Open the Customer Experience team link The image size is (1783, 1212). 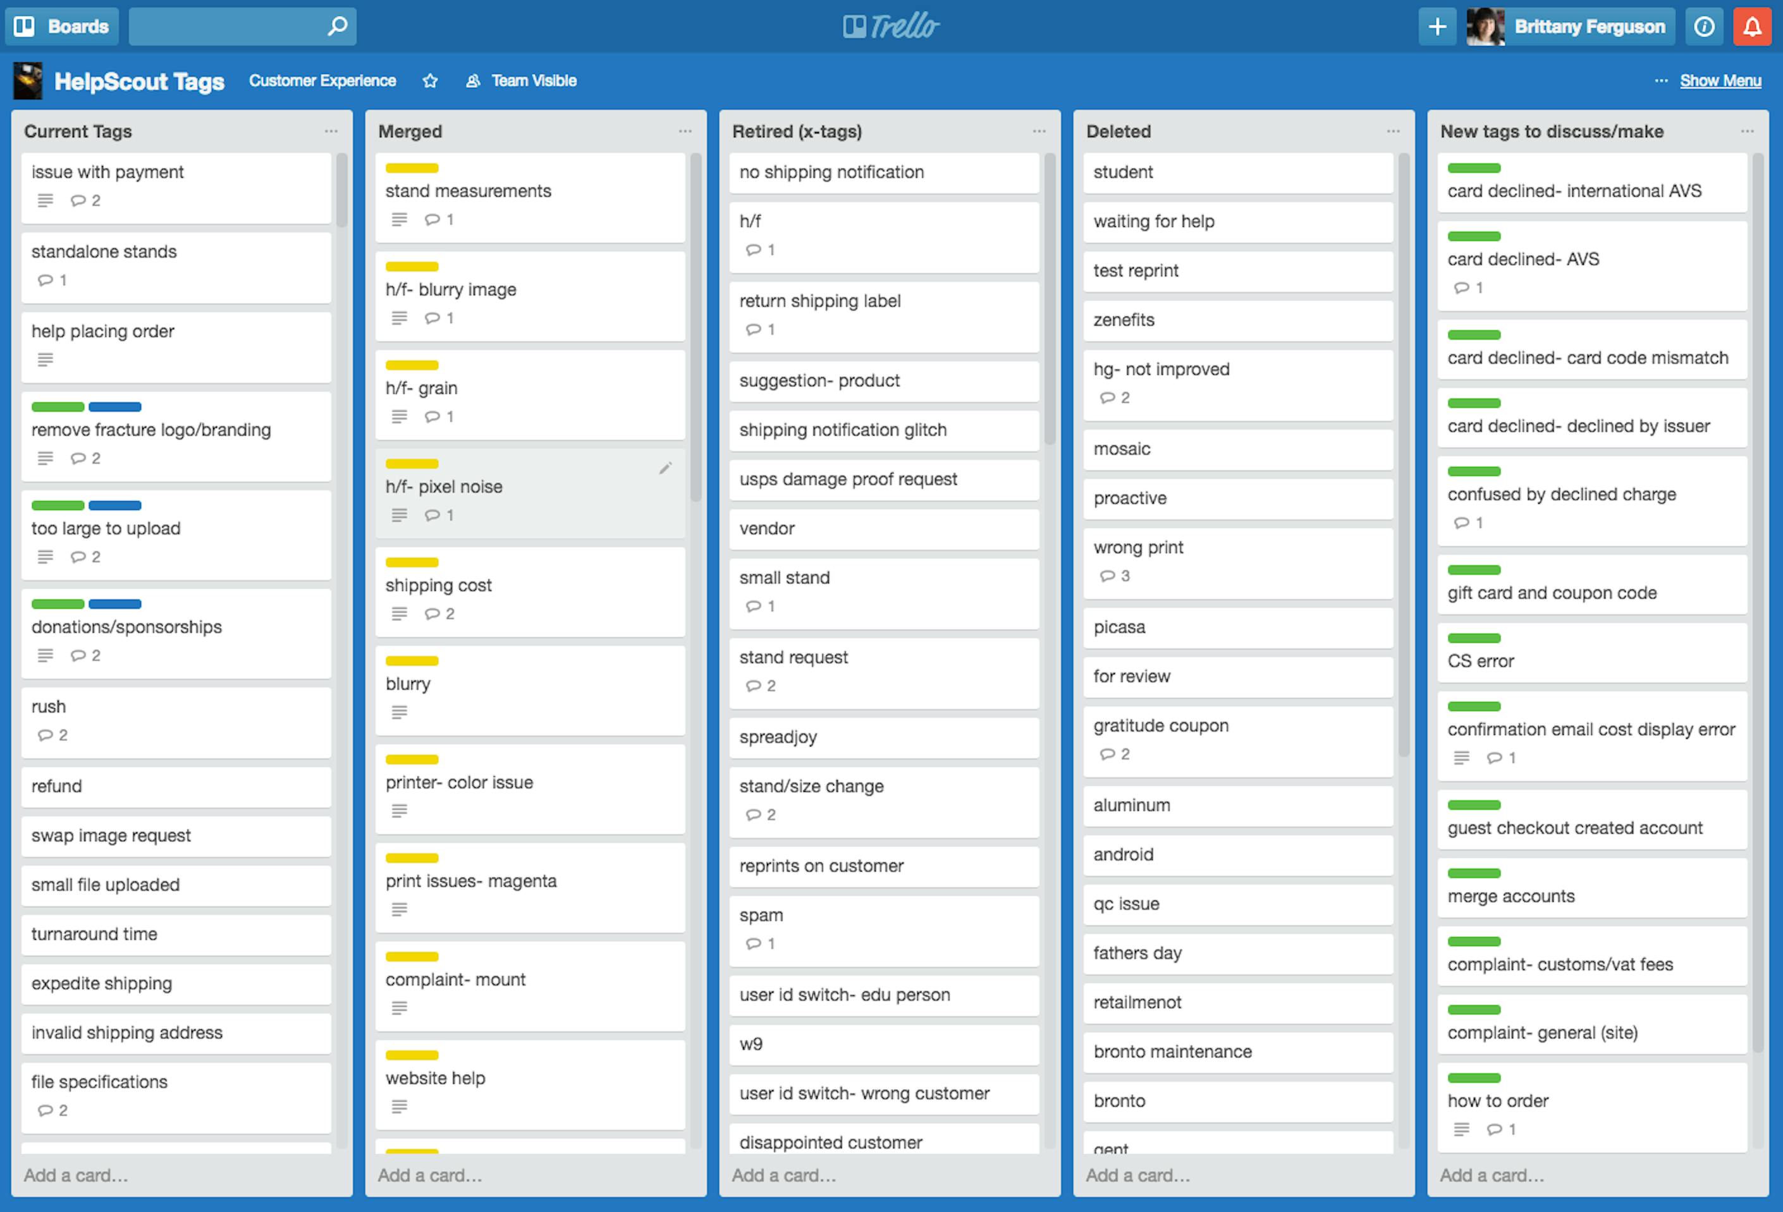(322, 80)
